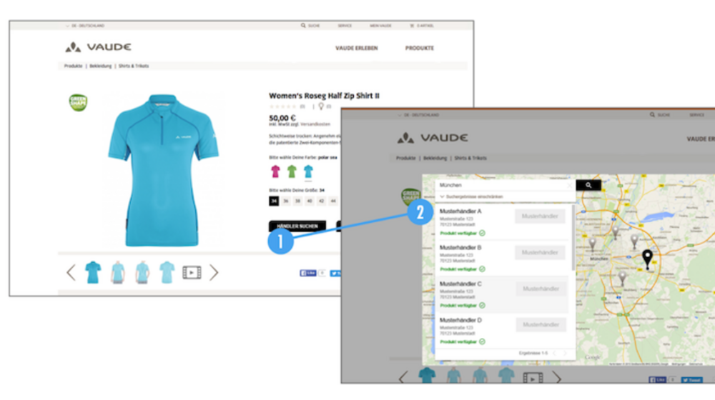This screenshot has height=400, width=715.
Task: Click Musterhändler logo button for dealer A
Action: tap(540, 216)
